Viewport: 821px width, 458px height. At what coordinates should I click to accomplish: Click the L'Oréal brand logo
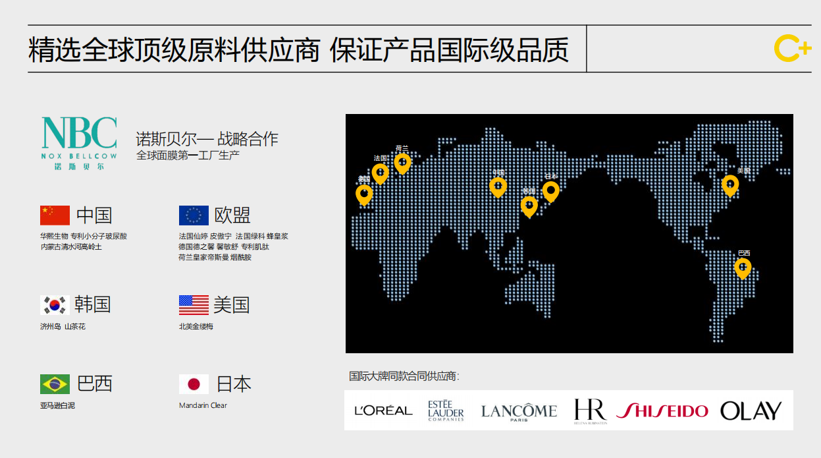(383, 411)
